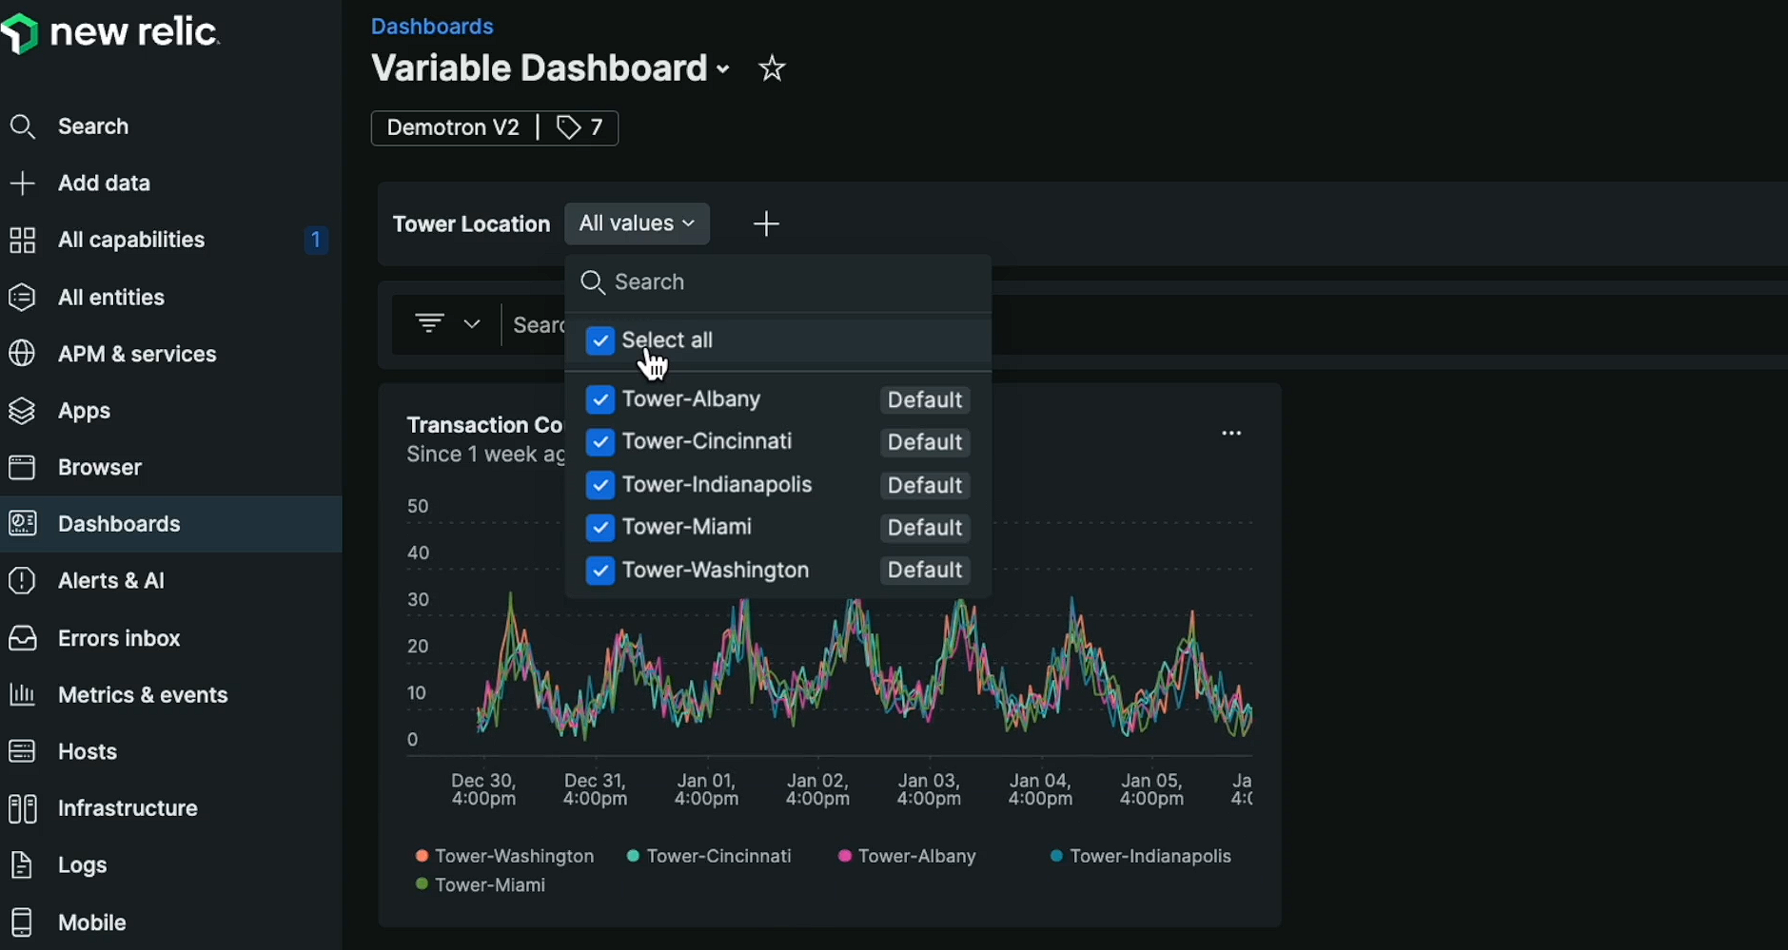This screenshot has width=1788, height=950.
Task: Click the Jan 03, 4:00pm axis label
Action: coord(929,789)
